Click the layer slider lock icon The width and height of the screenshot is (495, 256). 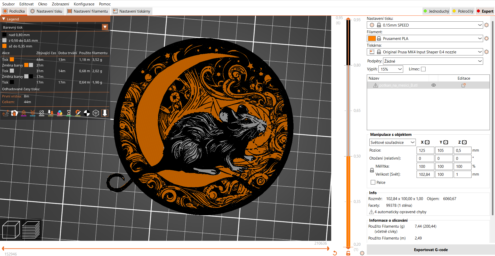[x=348, y=253]
